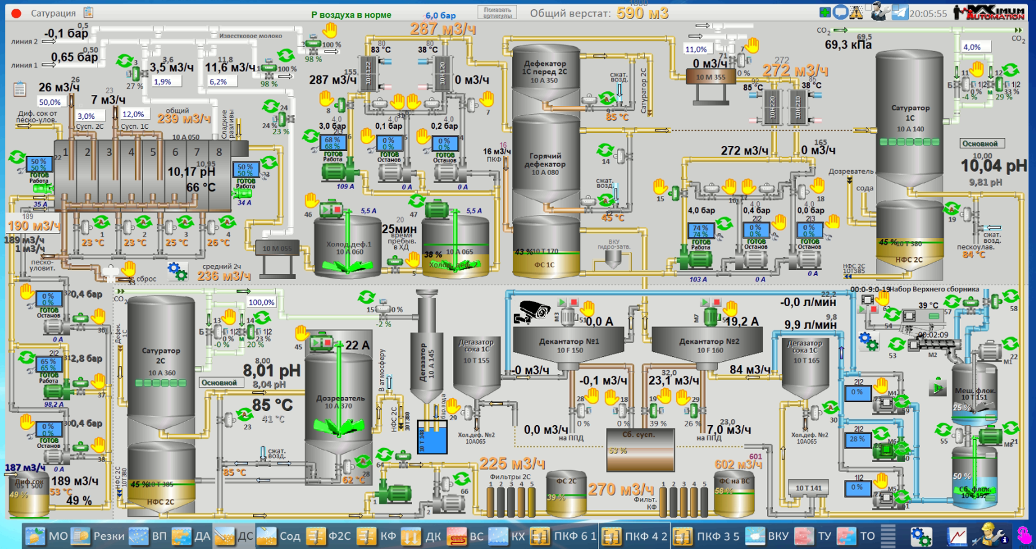This screenshot has width=1036, height=549.
Task: Click the pink hand icon at bottom right
Action: (x=1024, y=535)
